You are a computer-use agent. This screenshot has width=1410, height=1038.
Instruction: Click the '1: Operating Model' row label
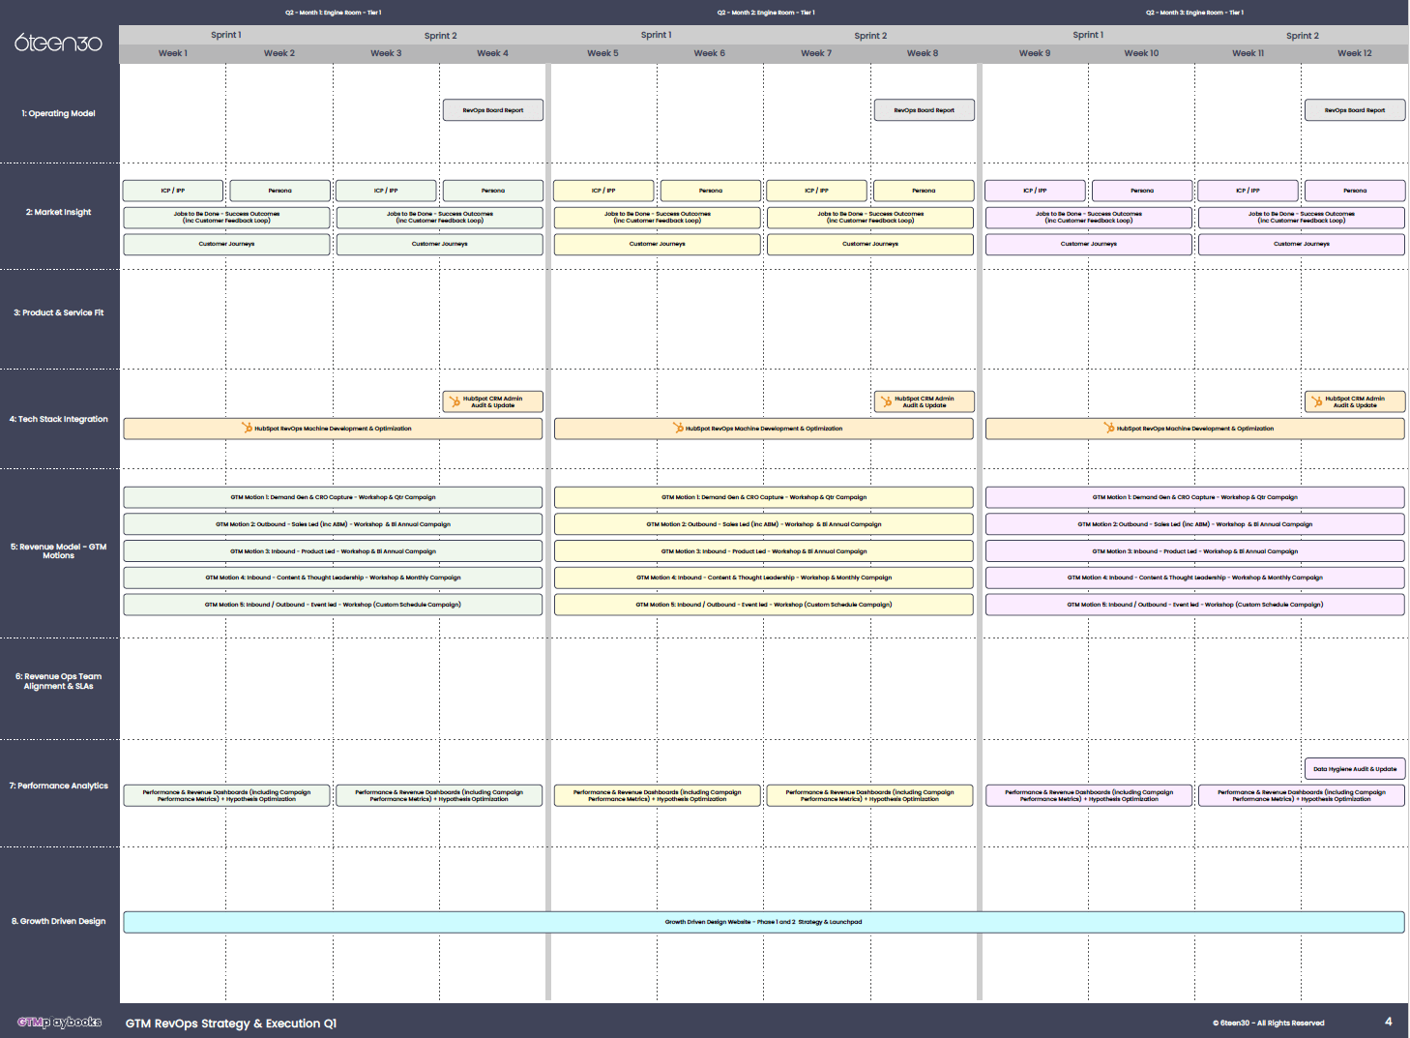[59, 113]
